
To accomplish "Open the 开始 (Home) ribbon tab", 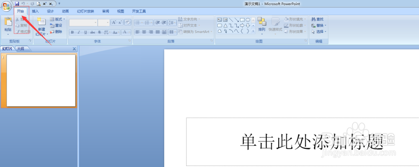I will [20, 11].
